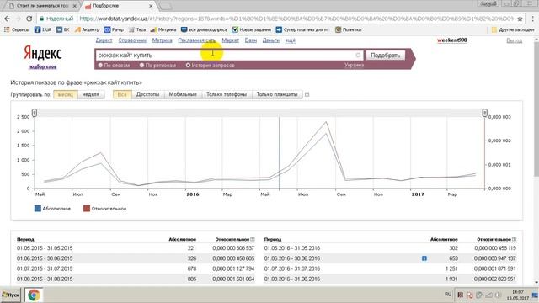Open the Теза bookmark
This screenshot has height=303, width=539.
pos(137,30)
